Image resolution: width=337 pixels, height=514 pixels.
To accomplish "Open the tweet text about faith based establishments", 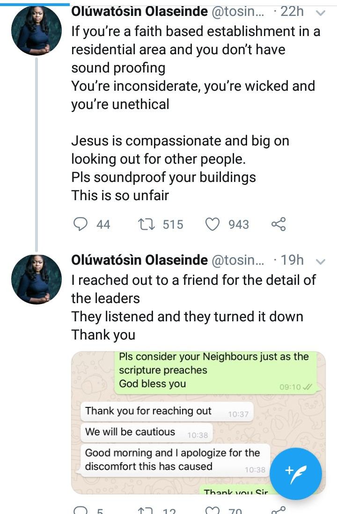I will tap(196, 113).
